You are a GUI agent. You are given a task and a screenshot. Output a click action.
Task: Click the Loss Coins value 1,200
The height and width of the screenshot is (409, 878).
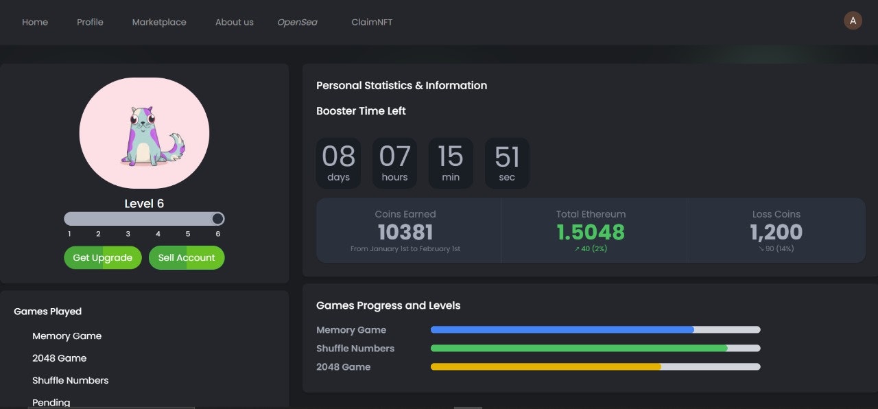(x=776, y=232)
